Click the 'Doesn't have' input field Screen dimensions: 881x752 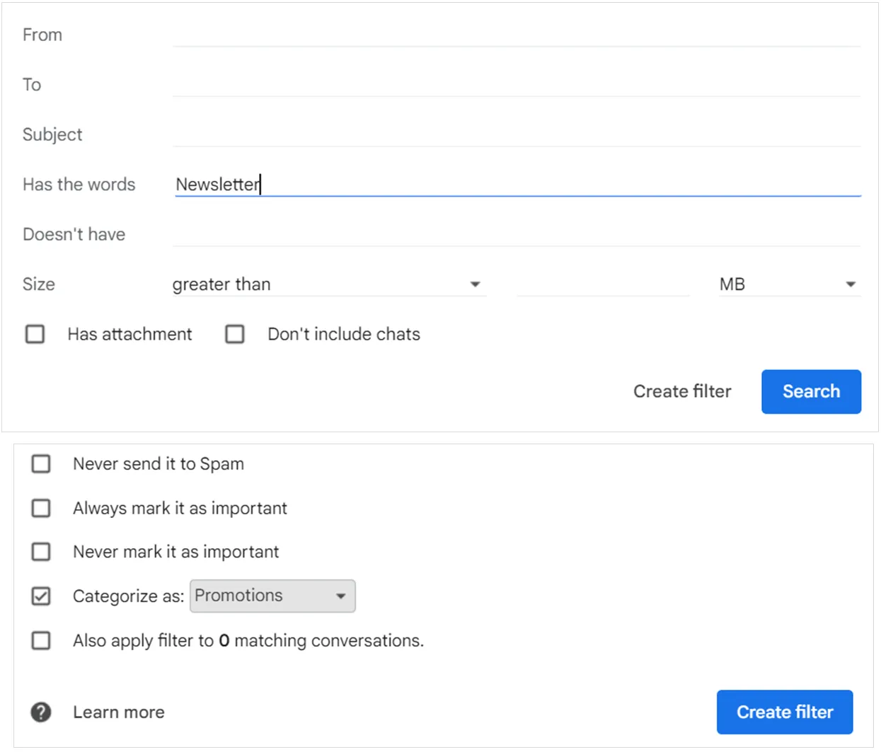tap(517, 234)
